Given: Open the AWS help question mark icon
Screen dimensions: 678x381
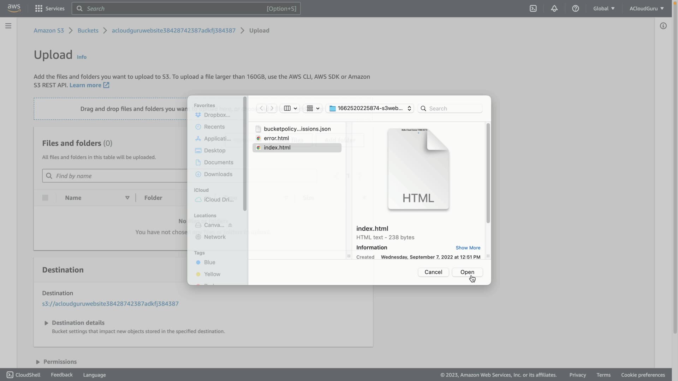Looking at the screenshot, I should [575, 8].
